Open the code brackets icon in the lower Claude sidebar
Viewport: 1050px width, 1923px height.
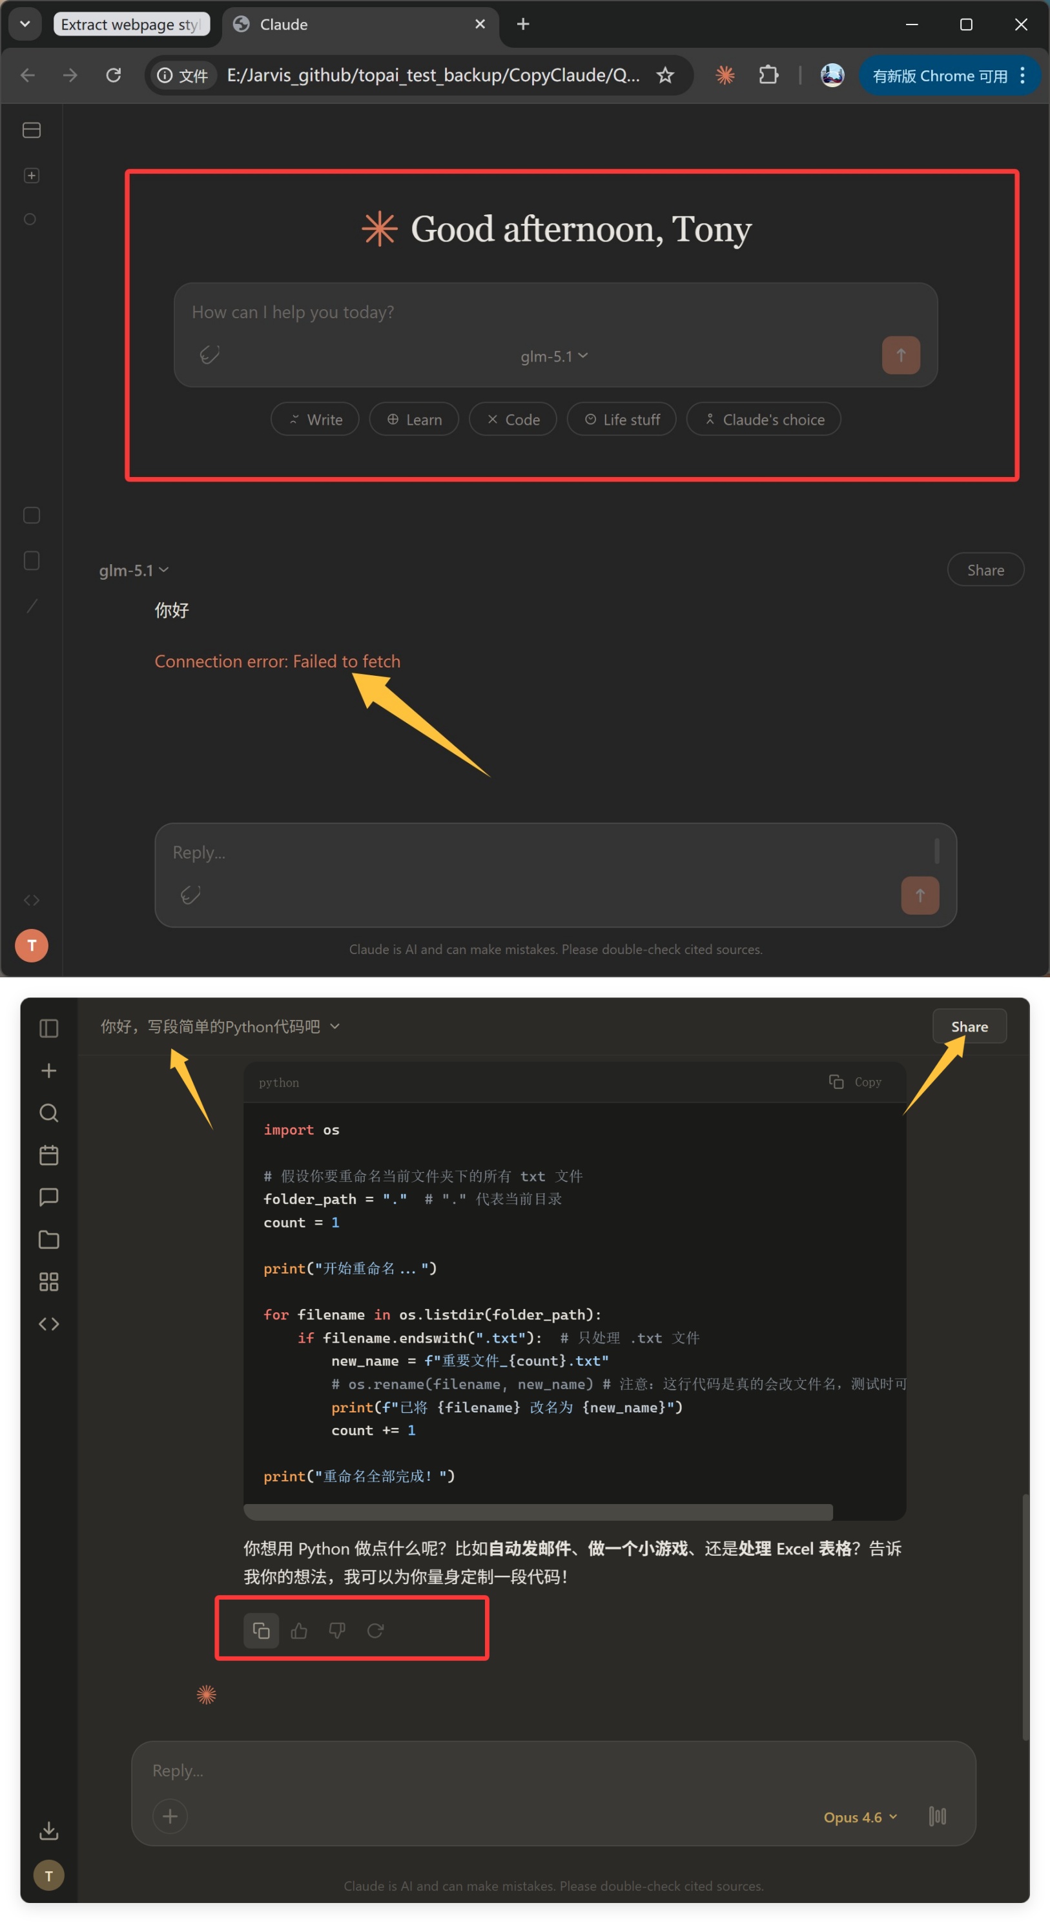48,1323
